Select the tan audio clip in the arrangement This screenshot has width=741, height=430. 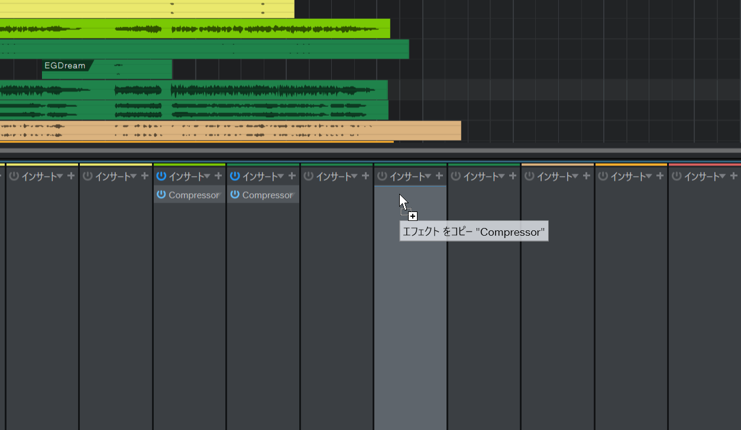click(230, 131)
